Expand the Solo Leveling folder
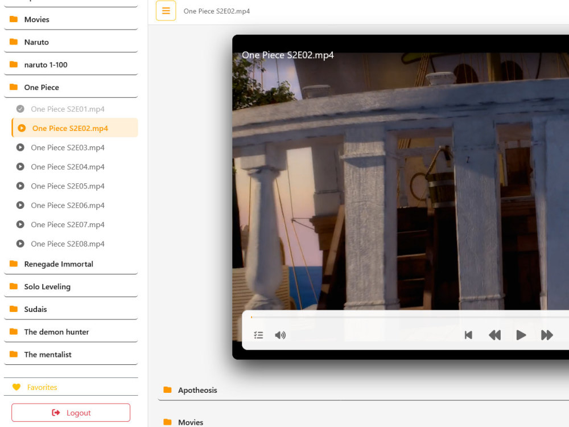The height and width of the screenshot is (427, 569). (x=71, y=286)
